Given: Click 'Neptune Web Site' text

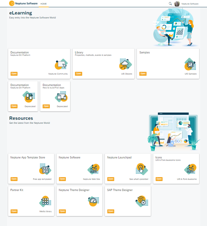Looking at the screenshot, I should pos(91,179).
